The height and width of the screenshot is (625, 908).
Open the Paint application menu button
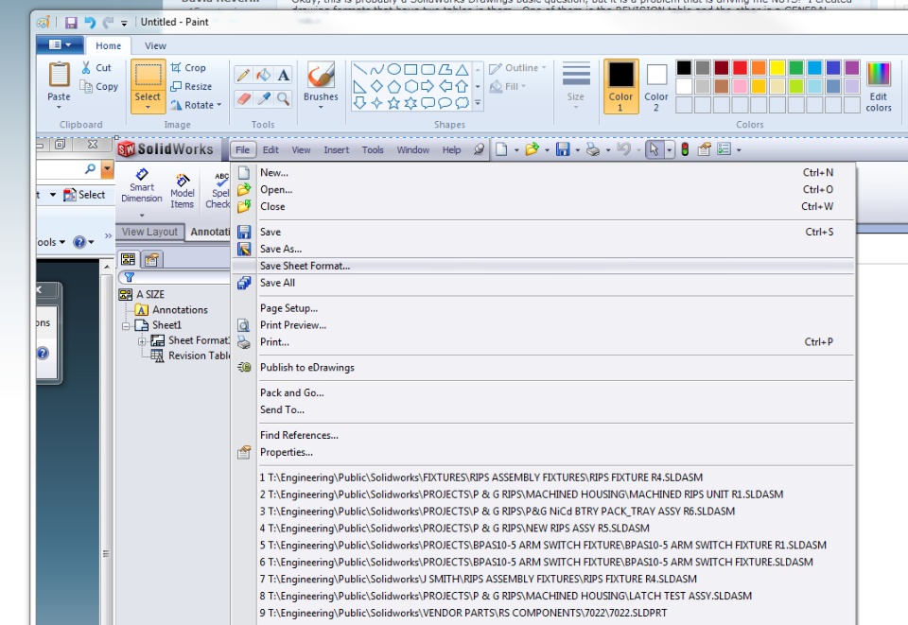[x=61, y=44]
